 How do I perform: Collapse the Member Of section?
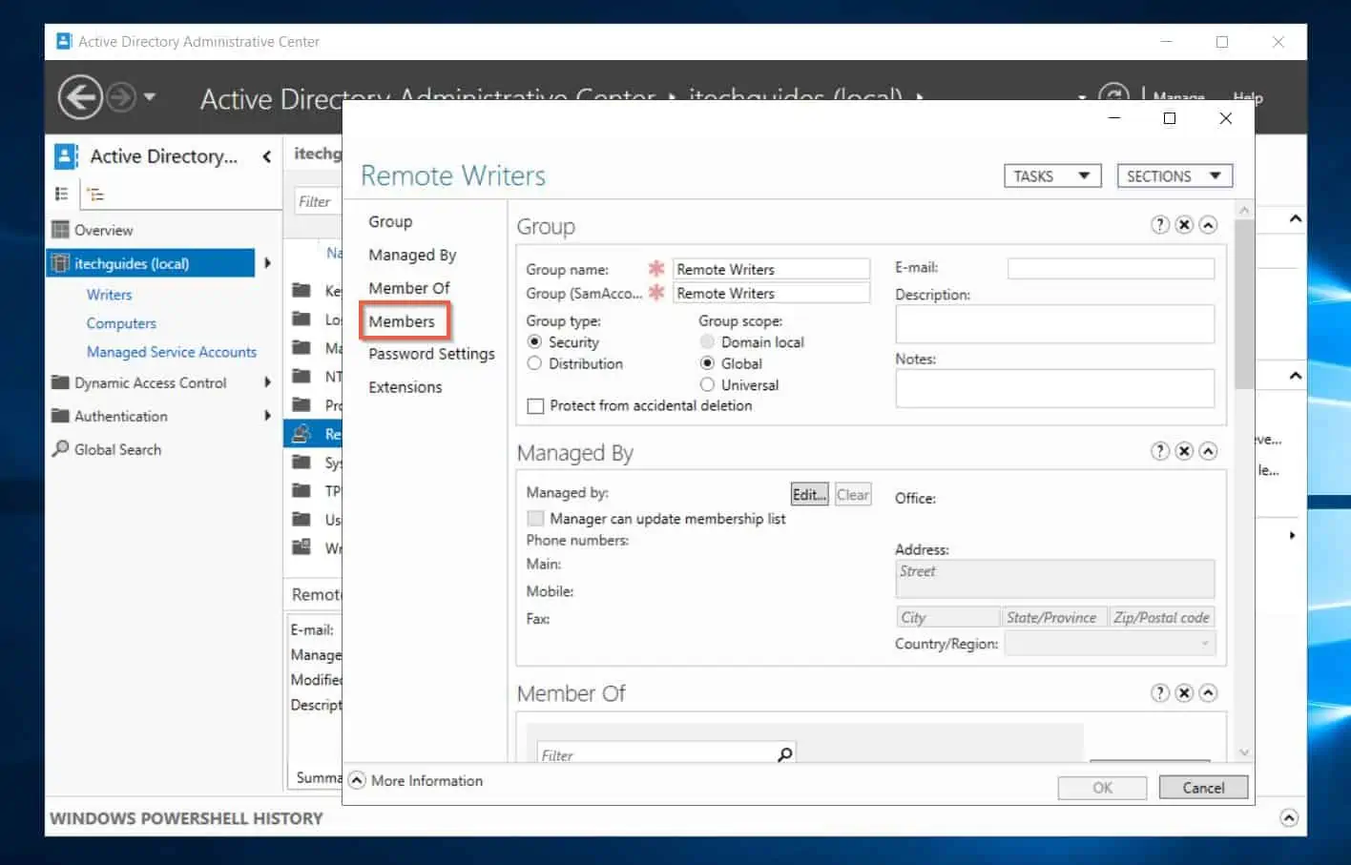pyautogui.click(x=1208, y=693)
